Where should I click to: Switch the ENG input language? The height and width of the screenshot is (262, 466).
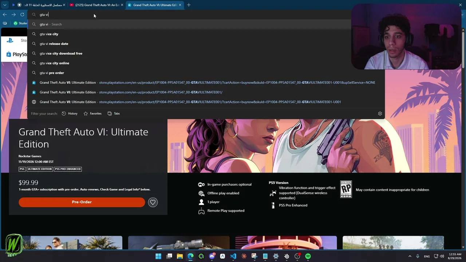tap(427, 257)
